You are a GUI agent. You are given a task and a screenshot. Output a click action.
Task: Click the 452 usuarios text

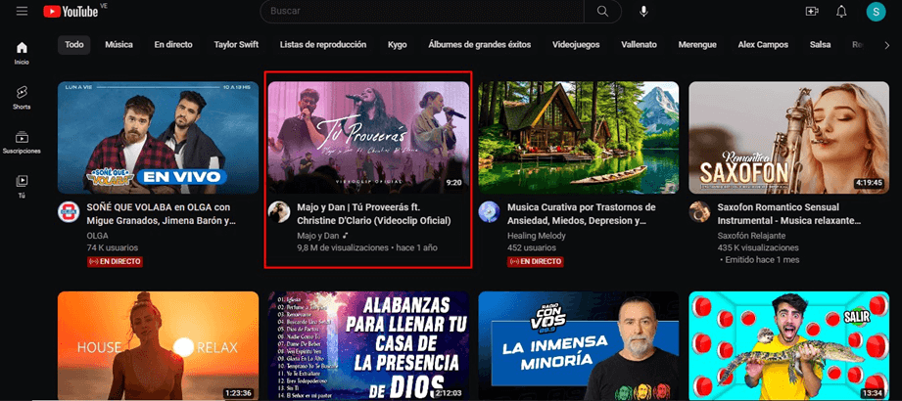(x=532, y=247)
